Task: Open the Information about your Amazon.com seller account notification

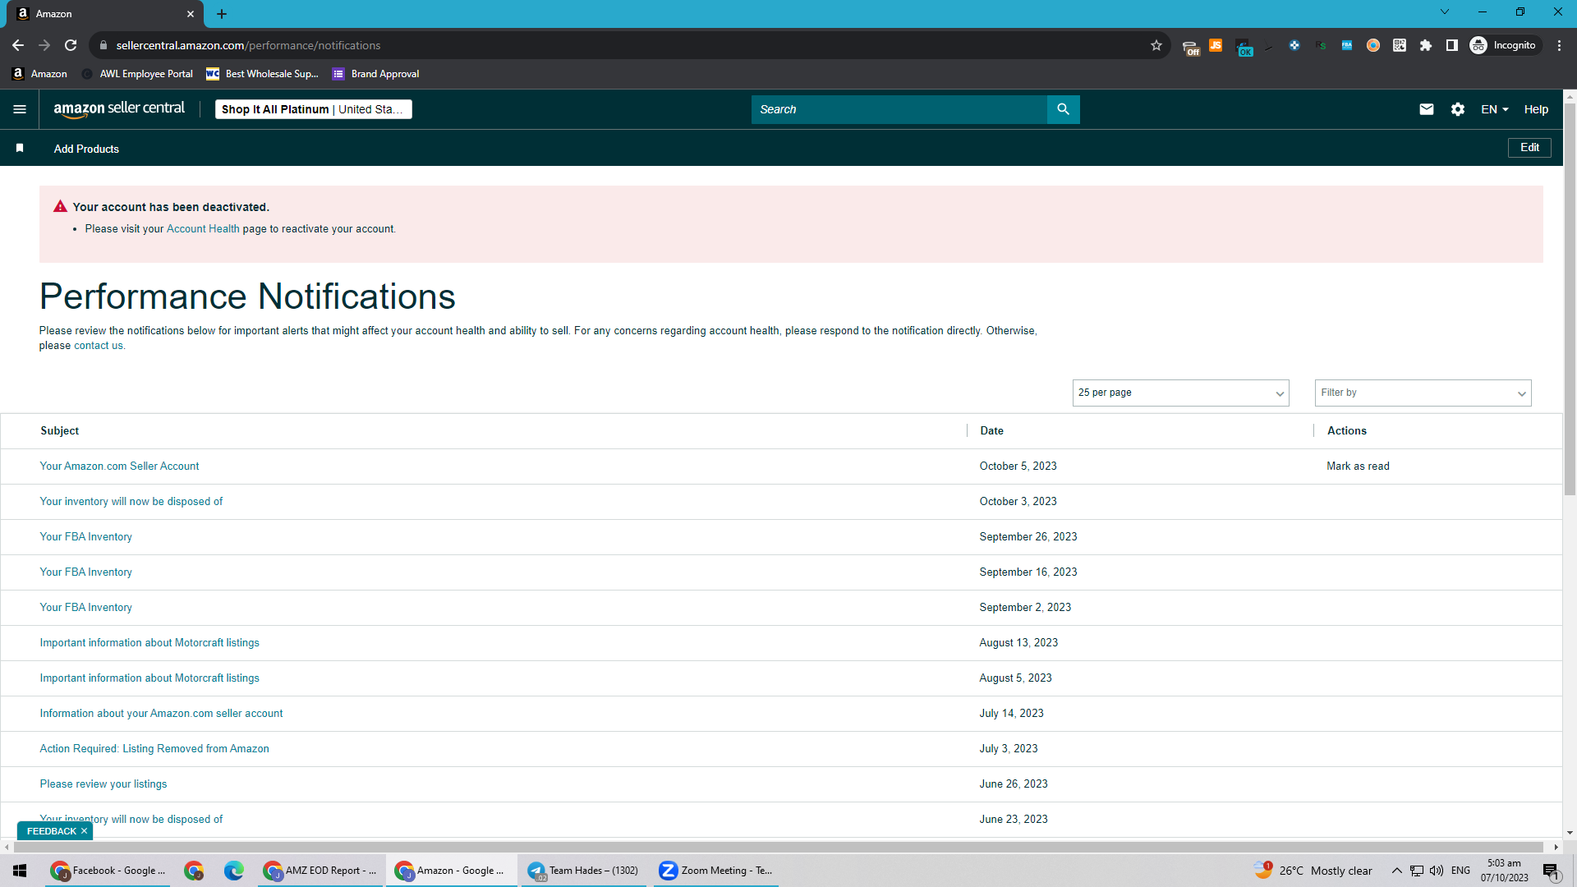Action: click(x=161, y=713)
